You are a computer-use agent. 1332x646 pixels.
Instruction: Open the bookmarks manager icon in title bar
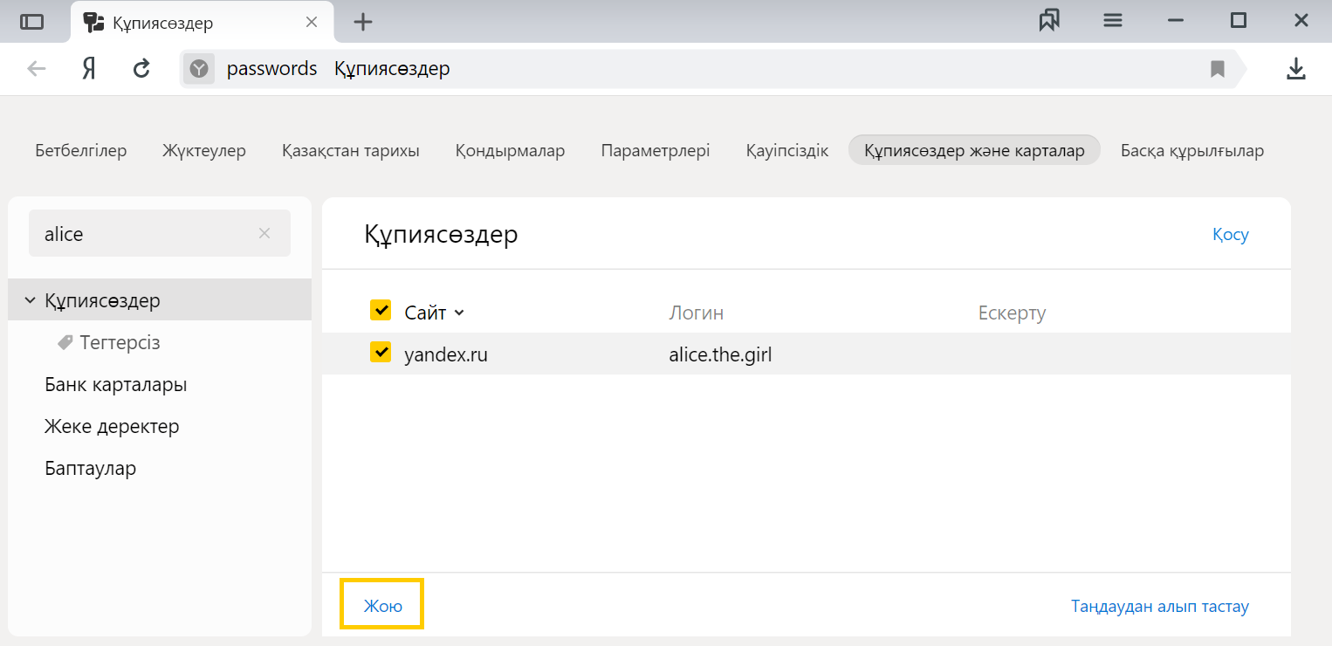(1049, 21)
